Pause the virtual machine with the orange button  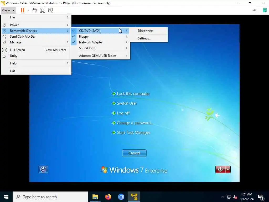coord(23,10)
